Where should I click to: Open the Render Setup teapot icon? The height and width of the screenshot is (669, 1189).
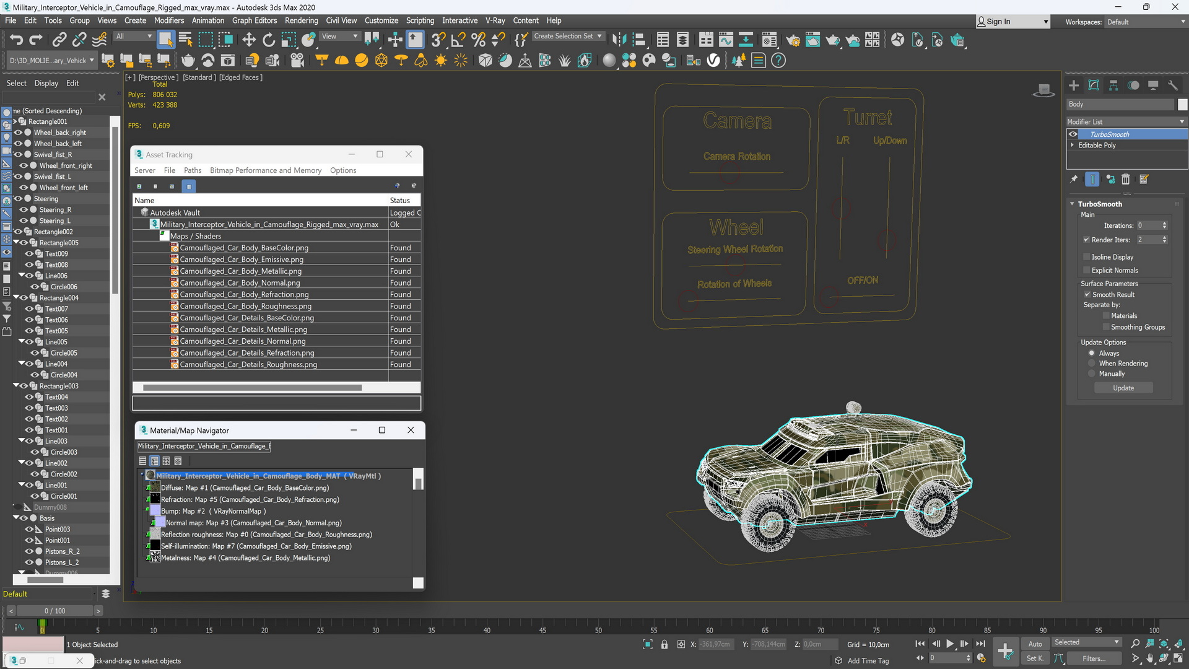pos(793,40)
